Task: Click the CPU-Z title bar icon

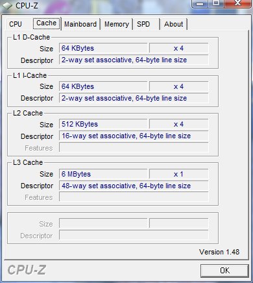Action: pyautogui.click(x=6, y=6)
